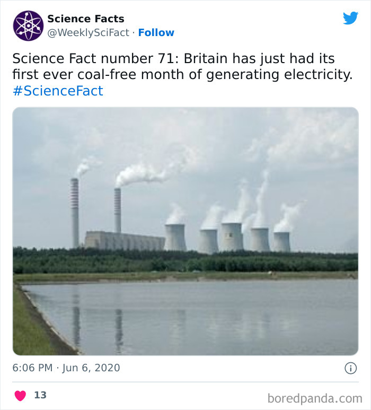
Task: Click the @WeeklySciFact handle
Action: [89, 33]
